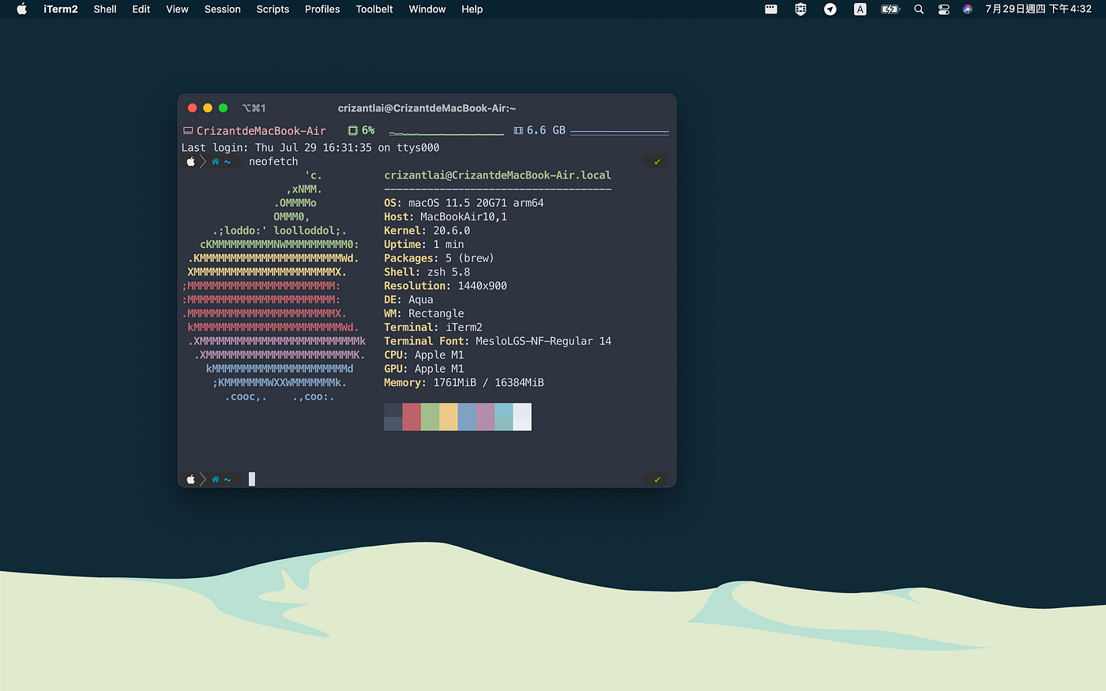
Task: Click the memory icon in status bar
Action: pos(518,131)
